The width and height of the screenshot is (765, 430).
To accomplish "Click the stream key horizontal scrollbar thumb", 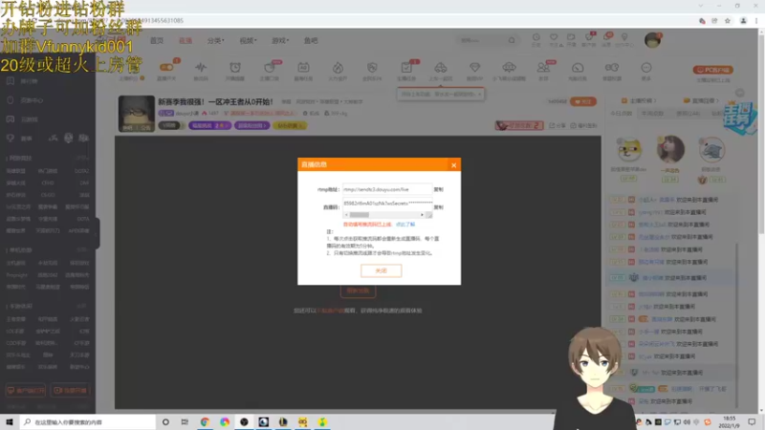I will [x=360, y=215].
